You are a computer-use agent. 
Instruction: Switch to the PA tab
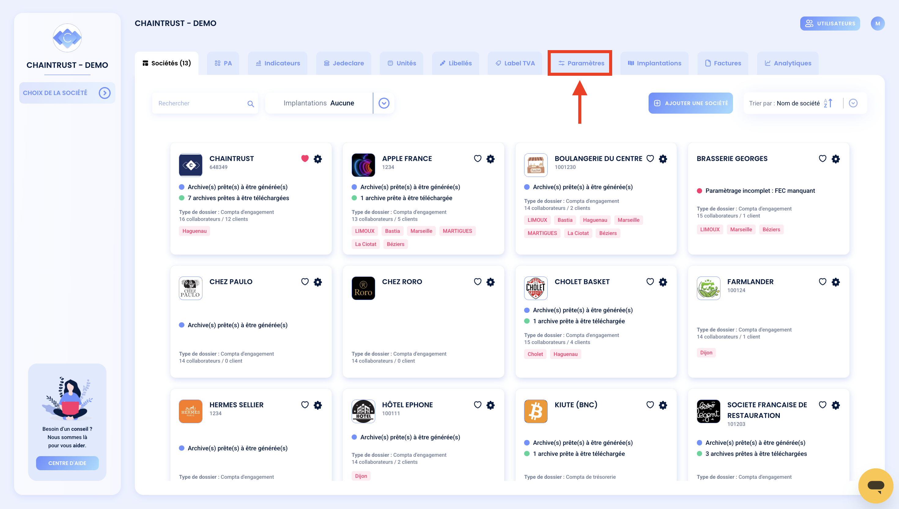223,63
